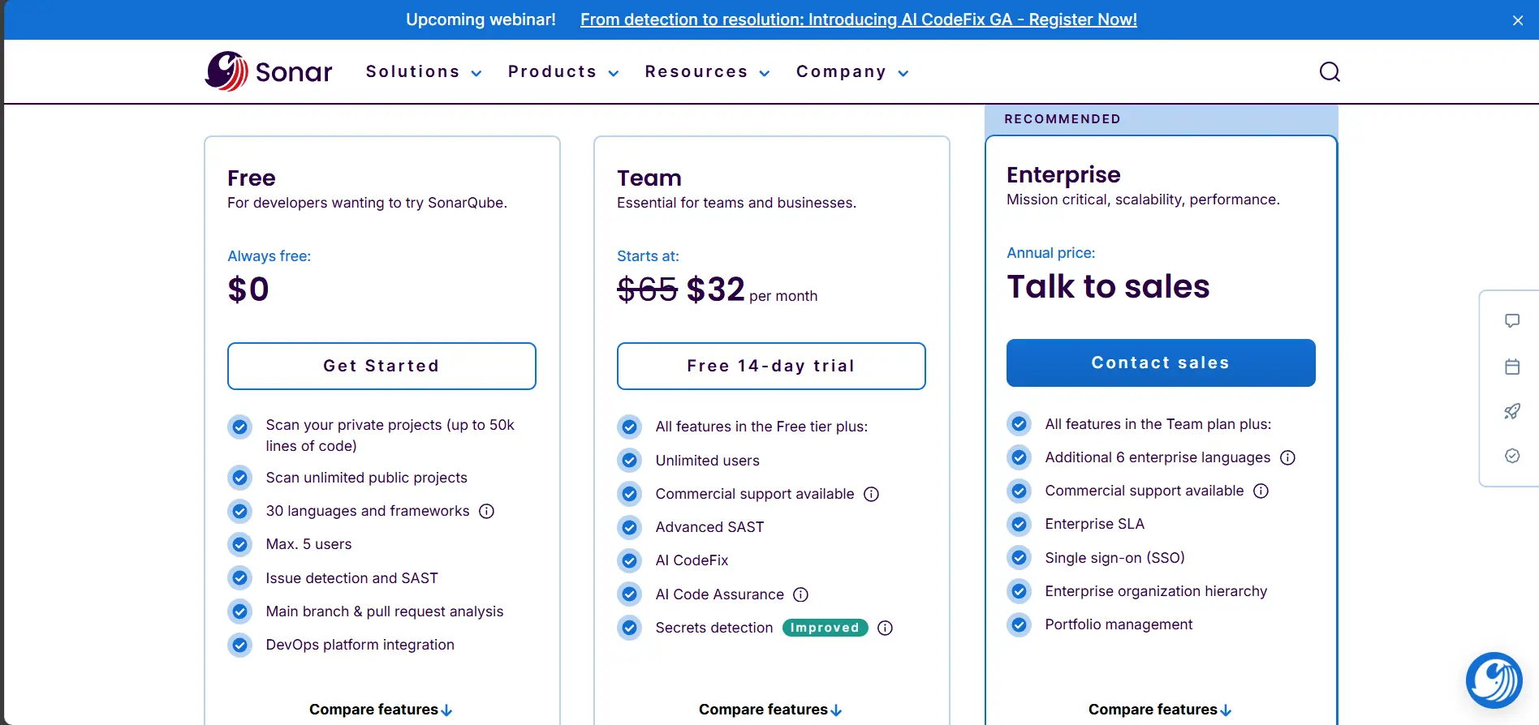1539x725 pixels.
Task: Click checkmark beside Single sign-on (SSO)
Action: 1019,558
